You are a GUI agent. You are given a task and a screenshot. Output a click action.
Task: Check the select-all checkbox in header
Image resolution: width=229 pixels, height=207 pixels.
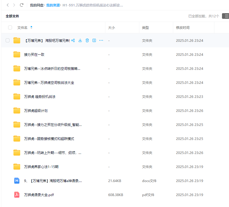[10, 27]
